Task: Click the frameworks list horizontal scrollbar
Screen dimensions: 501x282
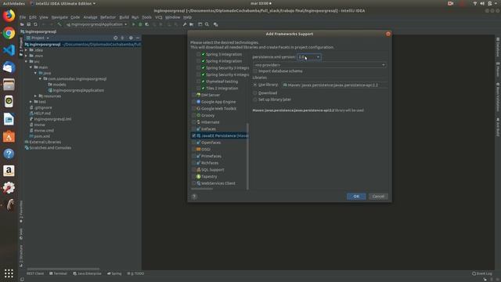Action: (202, 189)
